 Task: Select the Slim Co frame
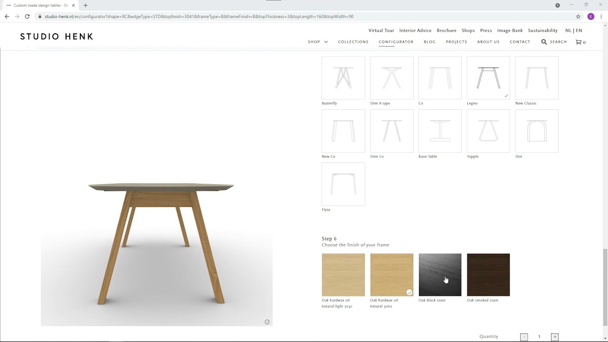click(392, 131)
